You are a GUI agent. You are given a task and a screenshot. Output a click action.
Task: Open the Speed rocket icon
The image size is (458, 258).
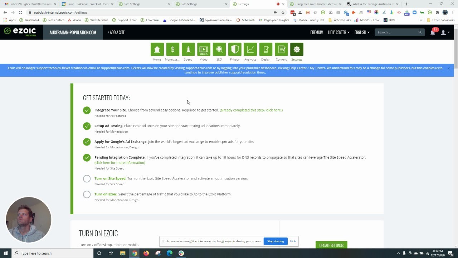(188, 49)
